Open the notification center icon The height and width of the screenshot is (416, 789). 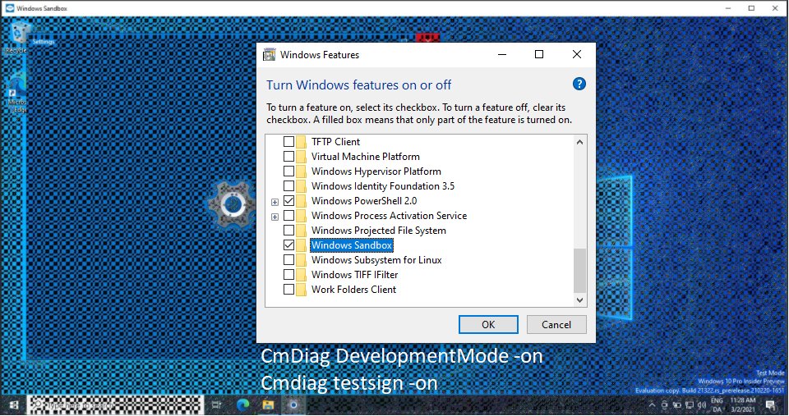click(x=770, y=405)
